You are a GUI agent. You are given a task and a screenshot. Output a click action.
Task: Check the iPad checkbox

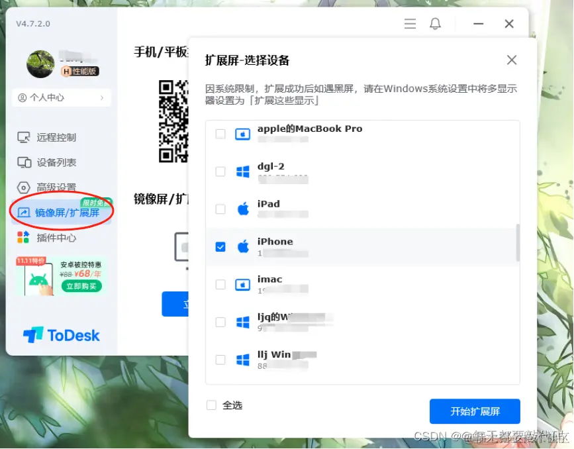220,209
